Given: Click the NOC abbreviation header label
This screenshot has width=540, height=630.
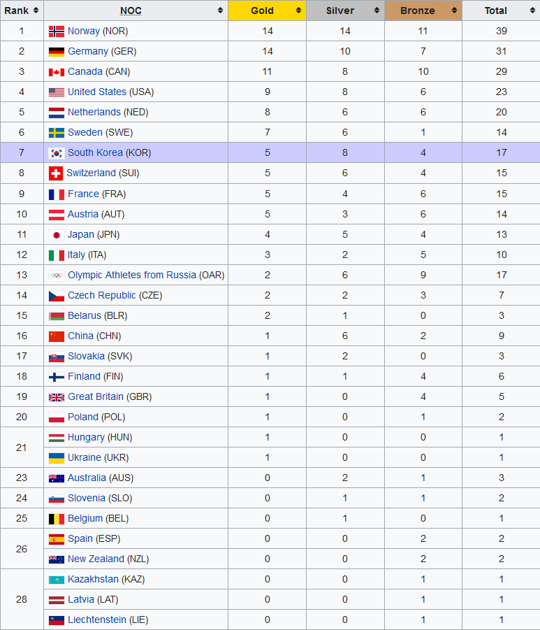Looking at the screenshot, I should [131, 10].
